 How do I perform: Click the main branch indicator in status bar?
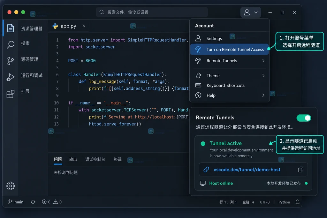tap(16, 202)
